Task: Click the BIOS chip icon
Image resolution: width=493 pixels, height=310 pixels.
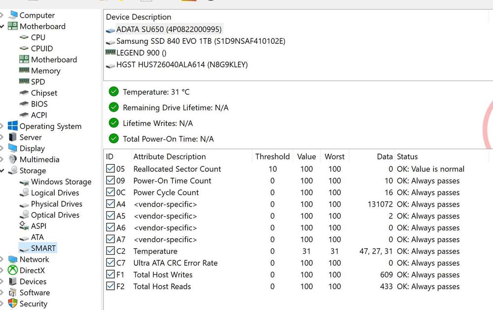Action: 24,103
